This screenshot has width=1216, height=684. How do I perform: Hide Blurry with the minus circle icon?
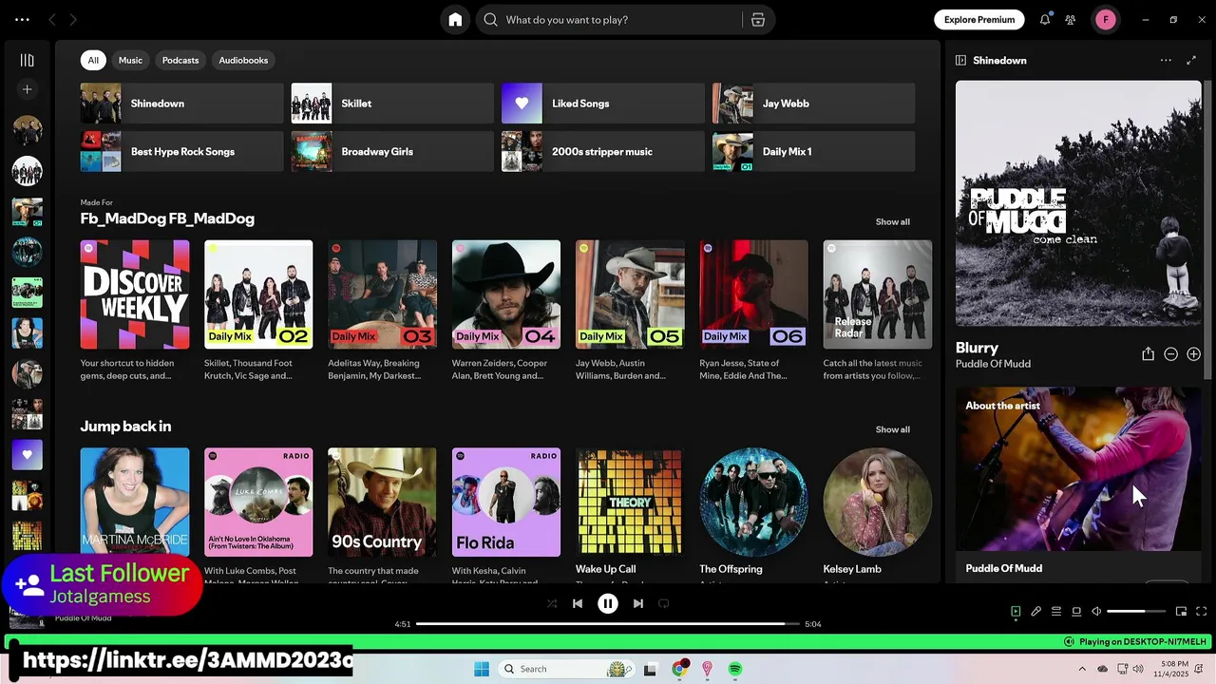[x=1170, y=354]
